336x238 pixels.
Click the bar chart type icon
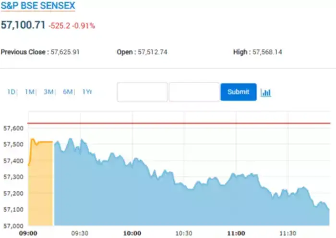(265, 92)
